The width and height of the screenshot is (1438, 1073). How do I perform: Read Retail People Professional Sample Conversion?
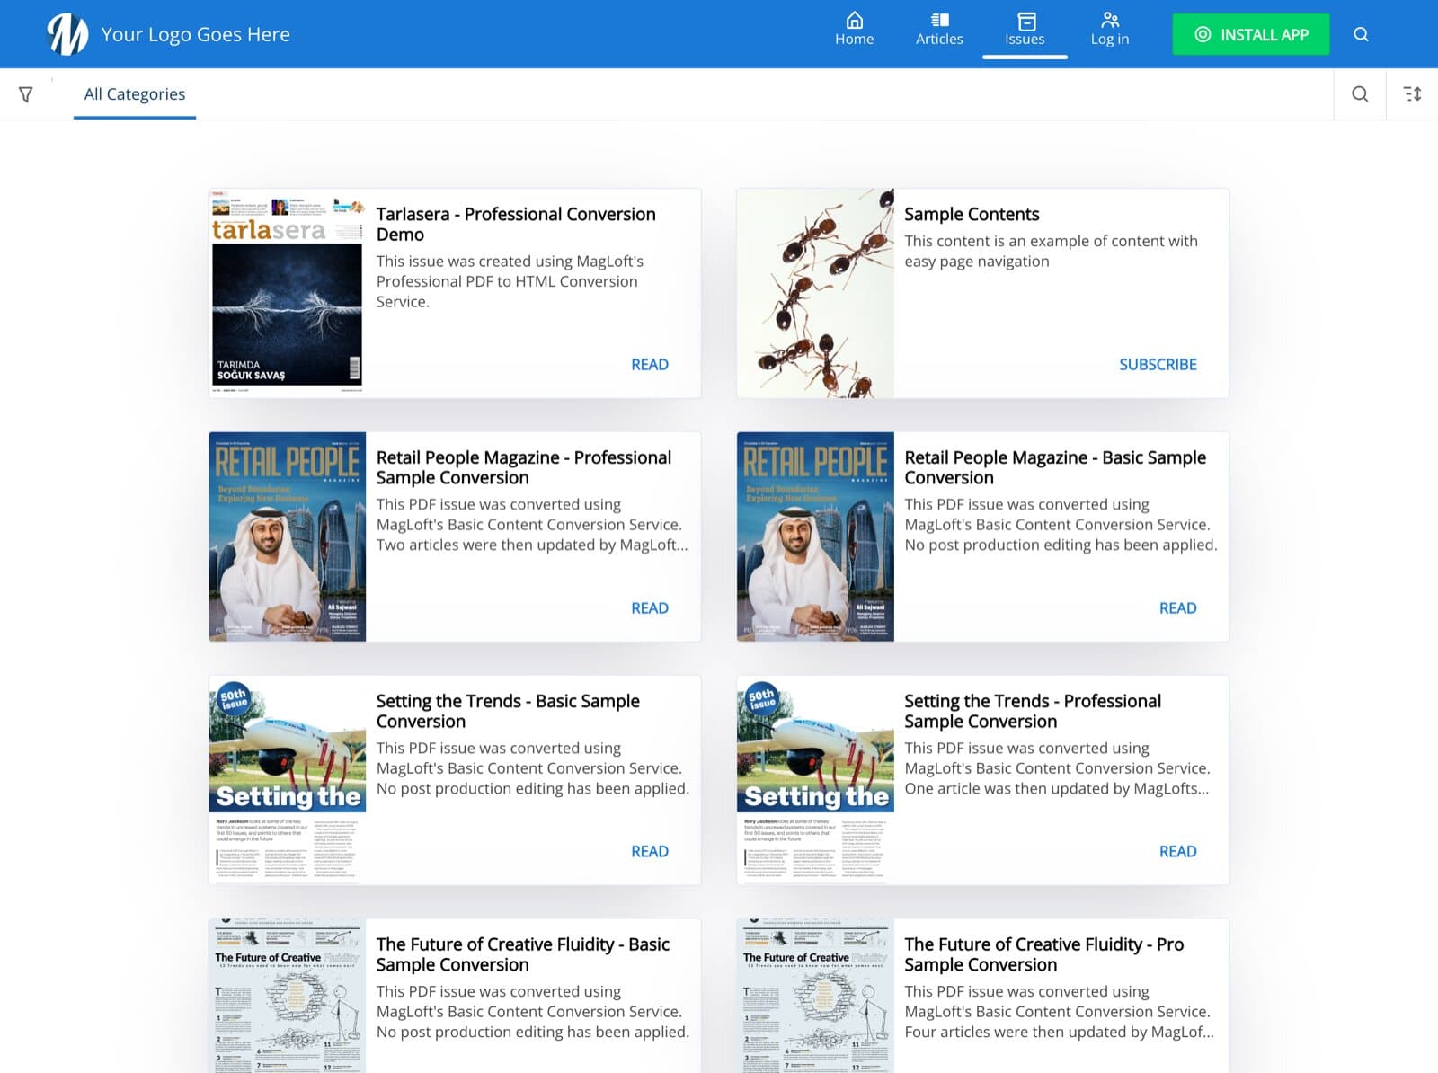point(650,608)
